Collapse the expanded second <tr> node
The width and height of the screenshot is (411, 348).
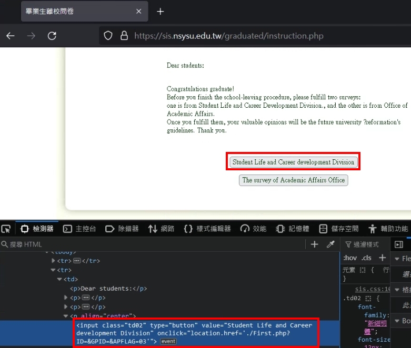53,270
